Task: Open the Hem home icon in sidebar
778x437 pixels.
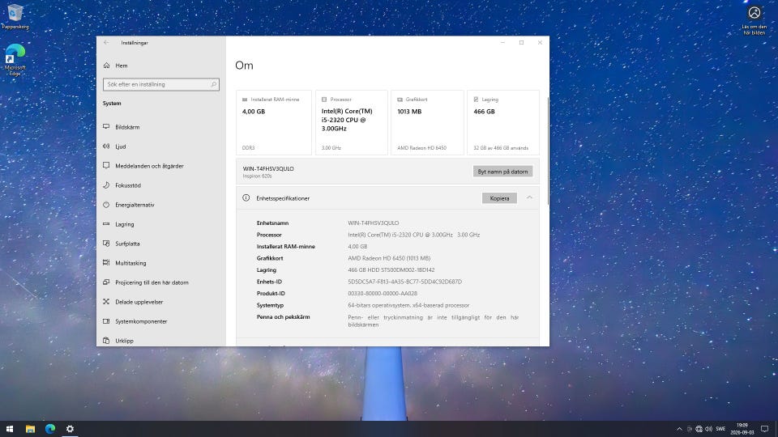Action: point(106,66)
